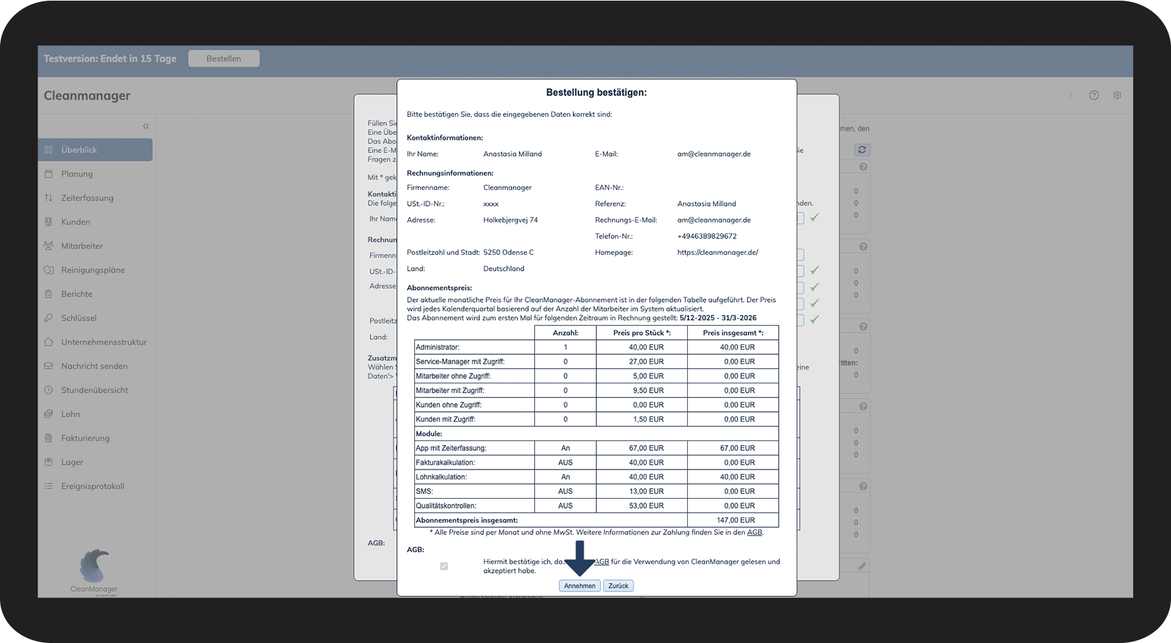Image resolution: width=1171 pixels, height=643 pixels.
Task: Toggle the AGB acceptance checkbox
Action: [444, 566]
